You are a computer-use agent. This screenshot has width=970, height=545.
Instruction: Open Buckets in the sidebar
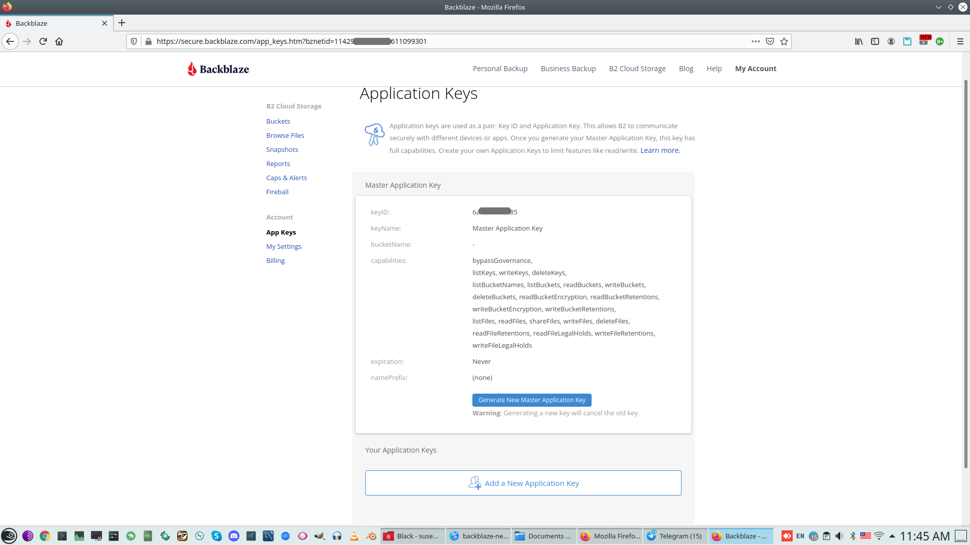[x=278, y=121]
